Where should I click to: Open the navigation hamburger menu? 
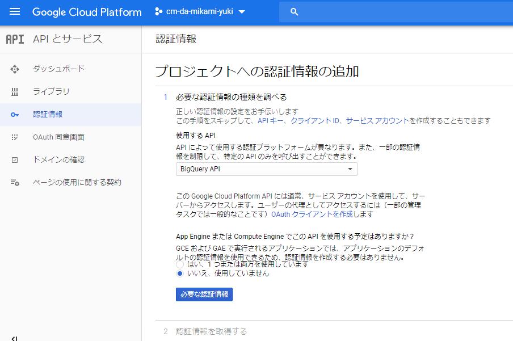click(x=14, y=11)
